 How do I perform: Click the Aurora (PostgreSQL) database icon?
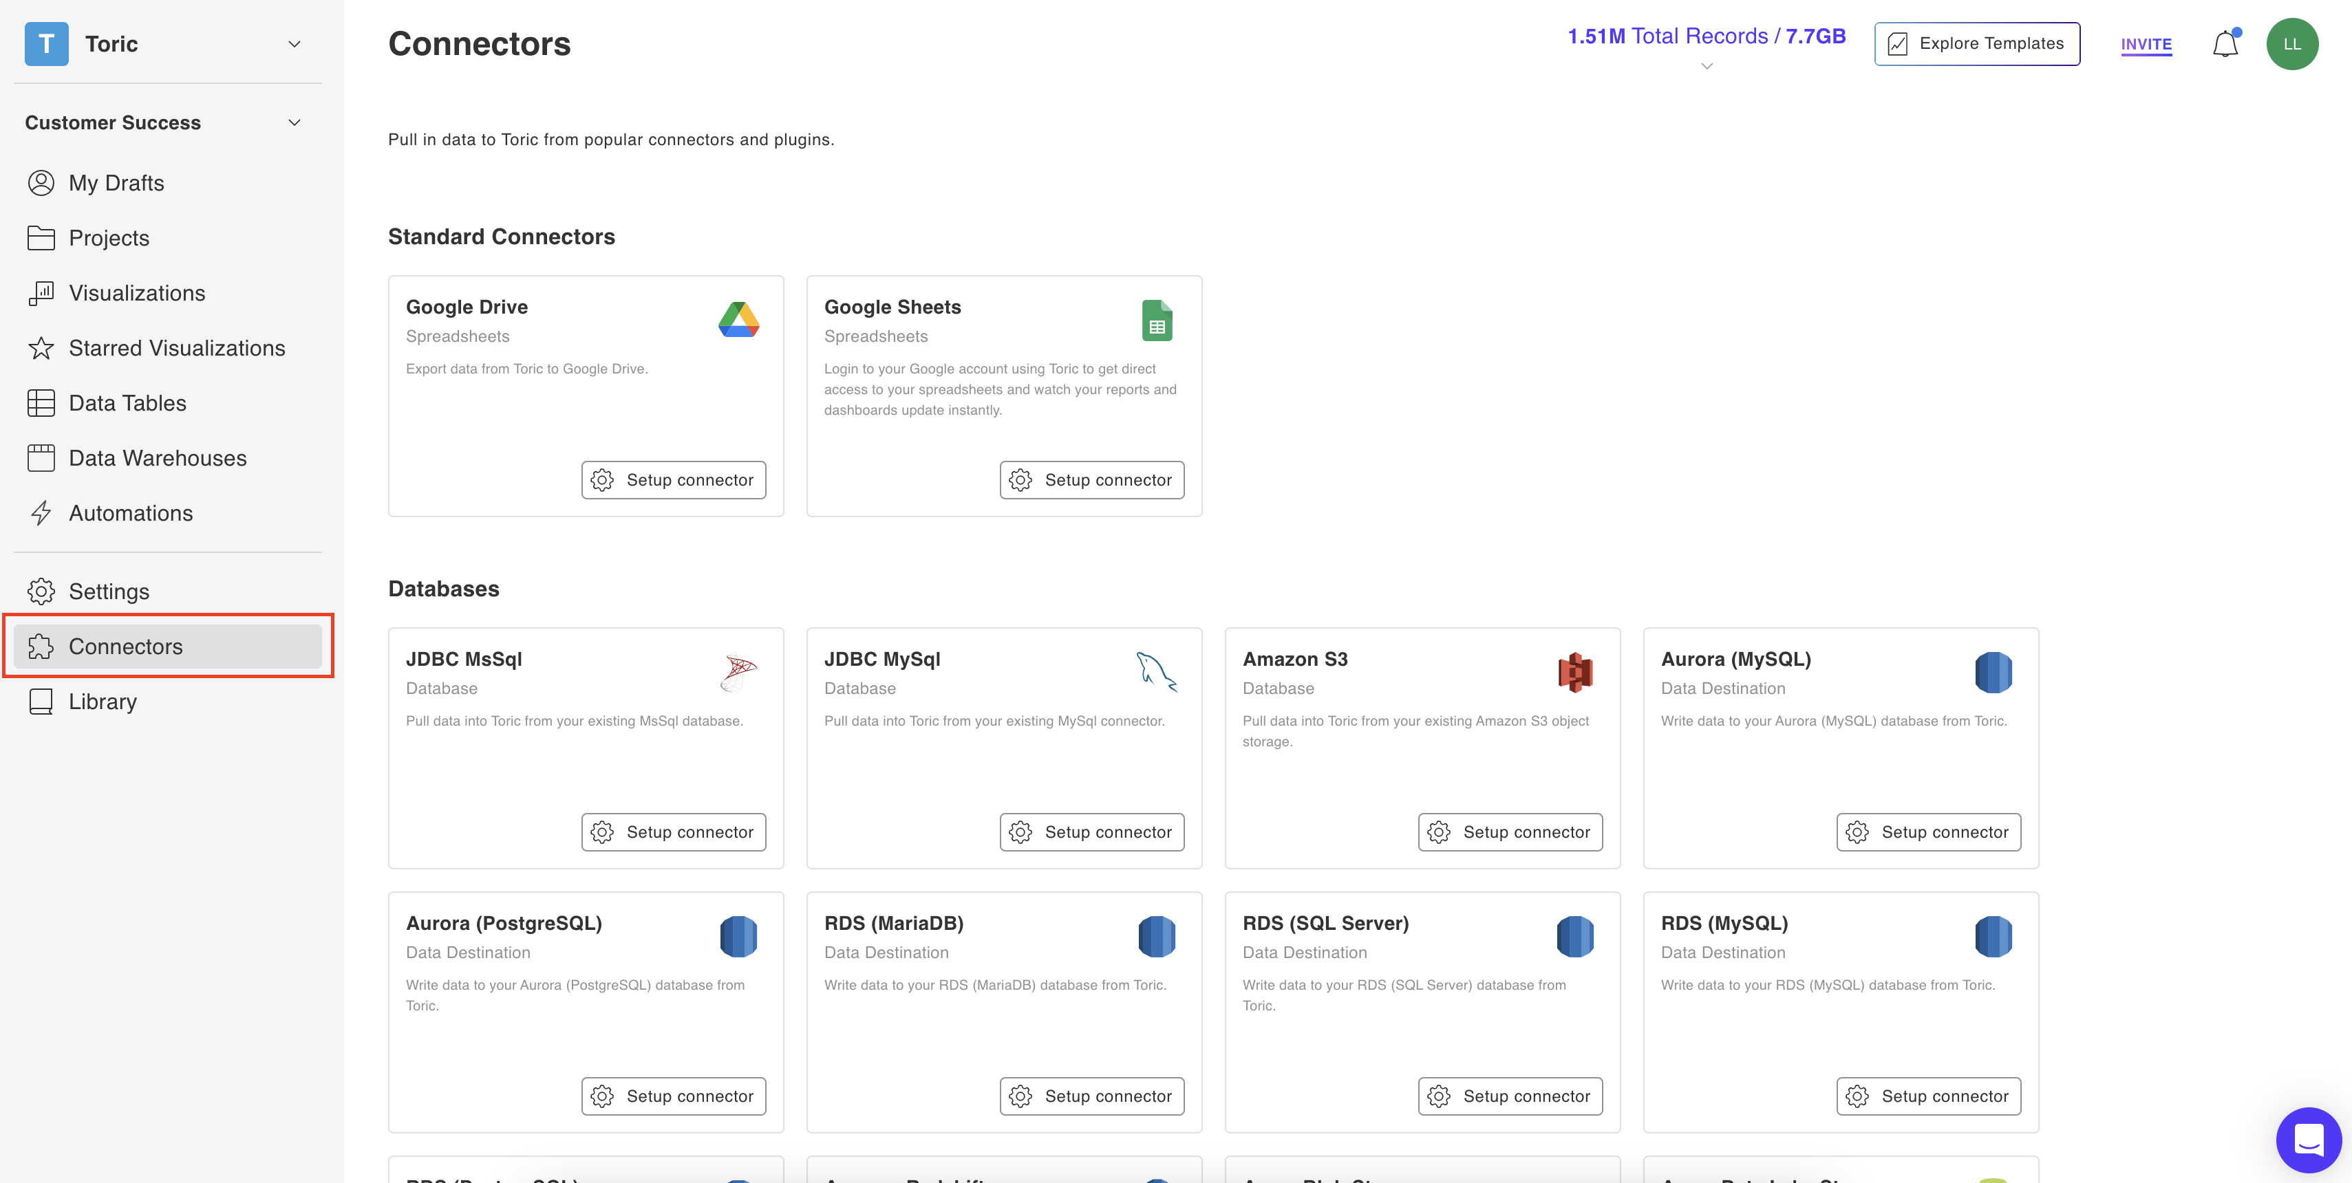pos(738,937)
